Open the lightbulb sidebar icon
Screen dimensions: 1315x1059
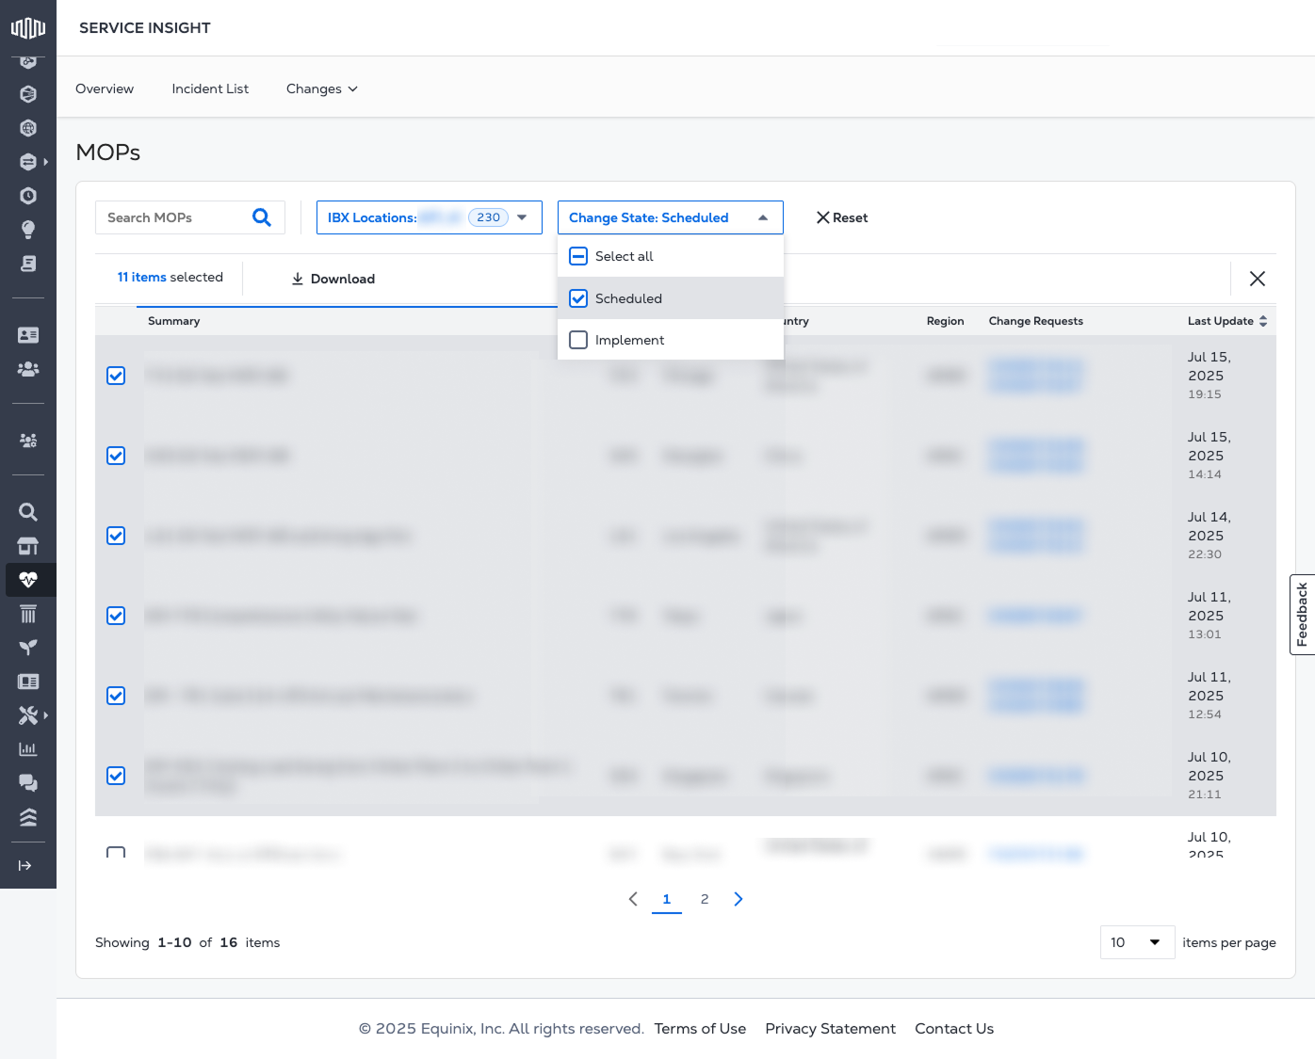28,230
